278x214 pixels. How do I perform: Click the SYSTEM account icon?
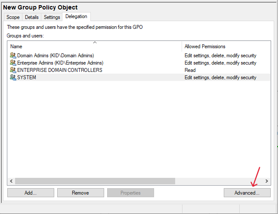(x=13, y=78)
